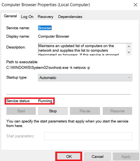Click the grayed Pause button
Screen dimensions: 140x161
pyautogui.click(x=85, y=111)
